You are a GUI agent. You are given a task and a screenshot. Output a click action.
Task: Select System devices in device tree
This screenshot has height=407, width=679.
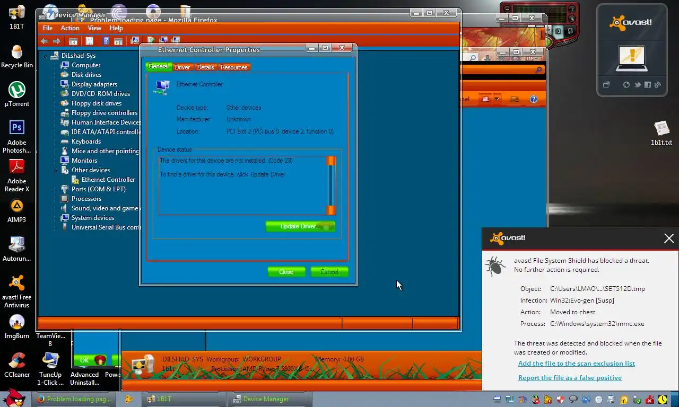point(93,218)
